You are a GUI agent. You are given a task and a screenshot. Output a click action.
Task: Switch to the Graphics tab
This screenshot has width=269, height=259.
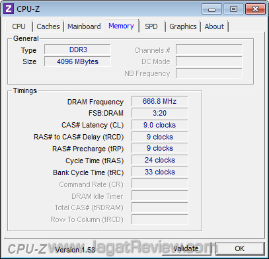click(183, 26)
